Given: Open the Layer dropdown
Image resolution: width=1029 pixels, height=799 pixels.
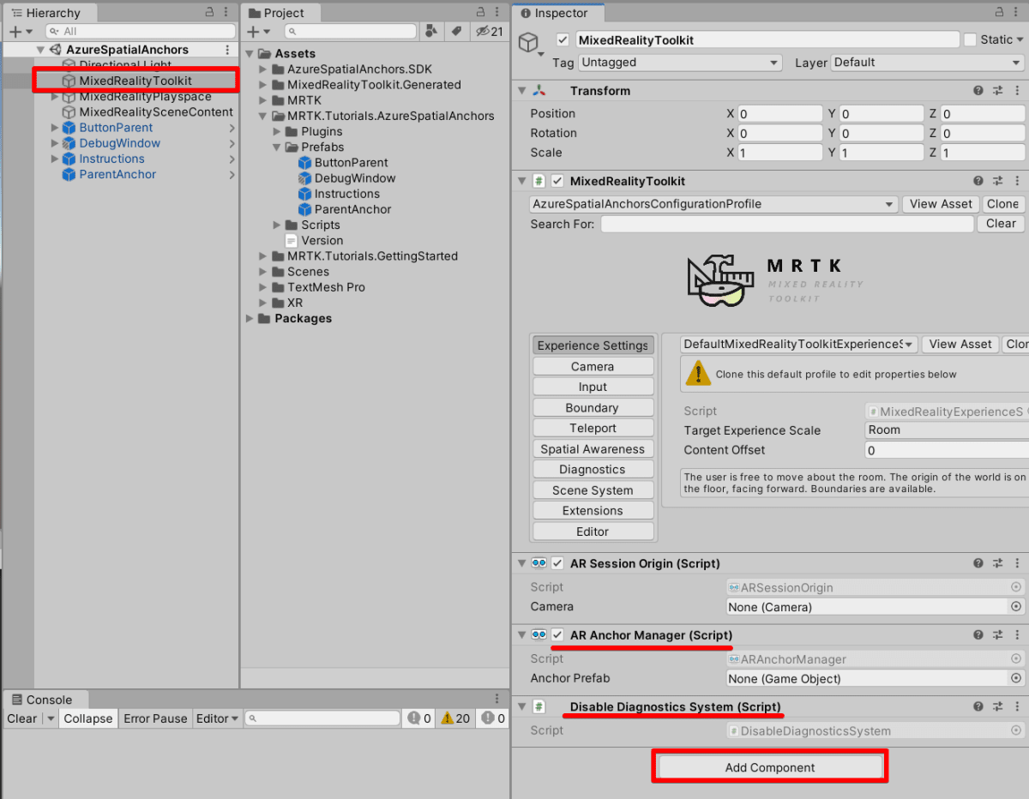Looking at the screenshot, I should coord(927,63).
